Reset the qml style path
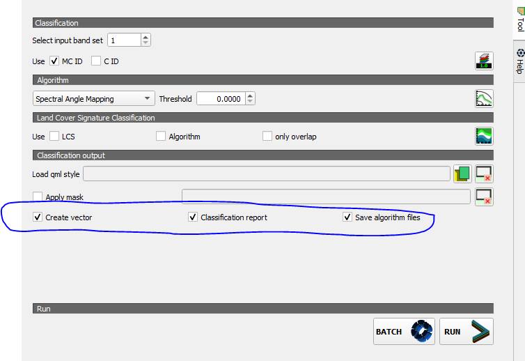The height and width of the screenshot is (361, 525). tap(484, 174)
